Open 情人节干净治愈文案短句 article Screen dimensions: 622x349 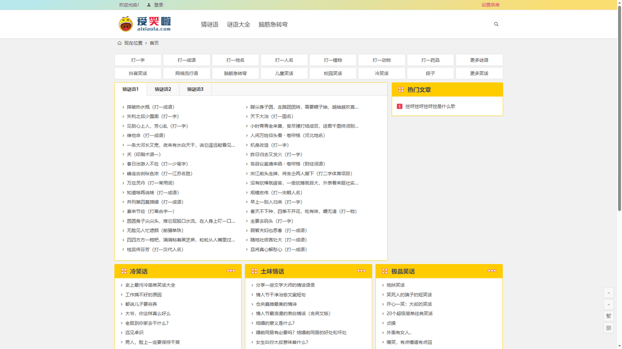[x=281, y=295]
